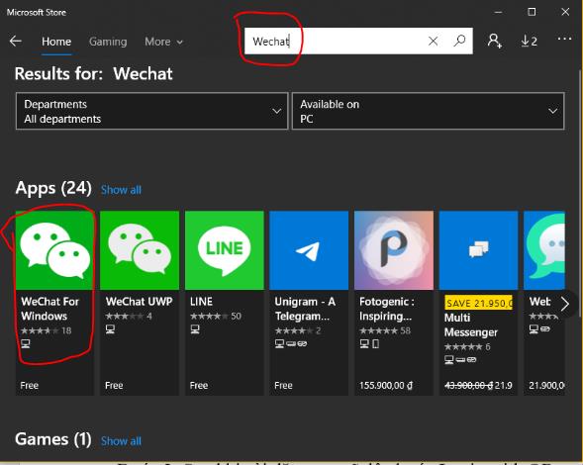Open the WeChat For Windows app tile
This screenshot has width=583, height=465.
54,303
